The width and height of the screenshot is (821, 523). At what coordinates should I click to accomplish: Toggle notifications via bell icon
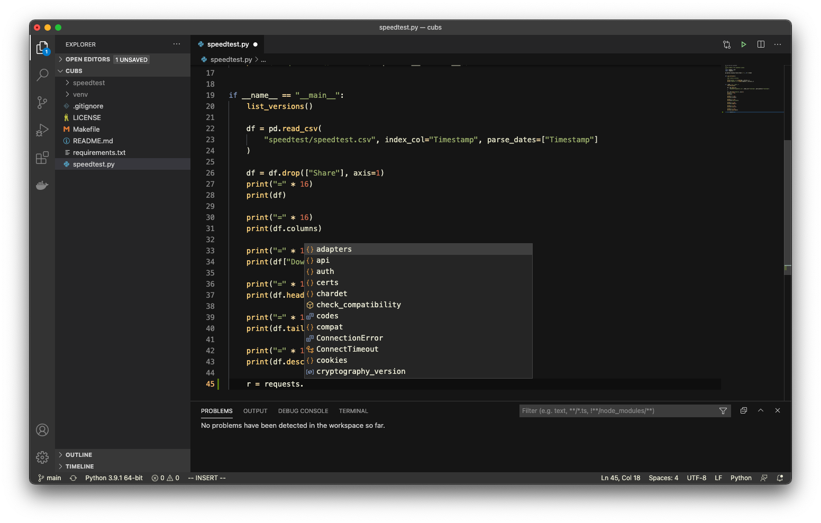coord(780,478)
